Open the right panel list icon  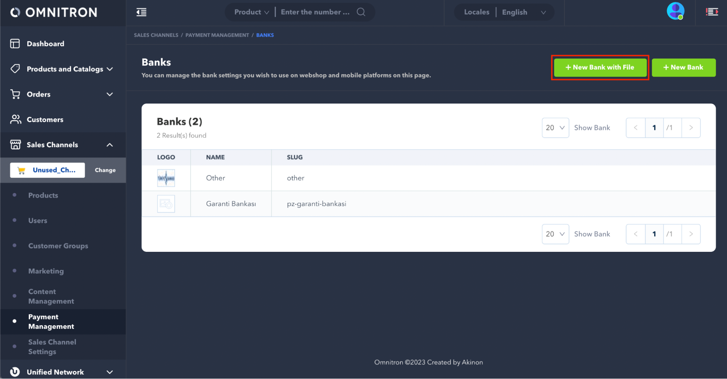712,12
